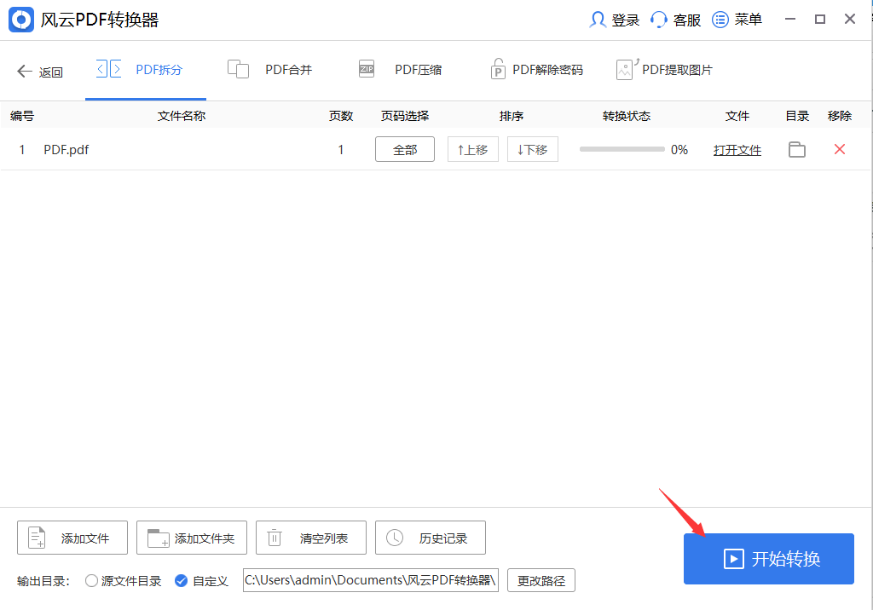Click 更改路径 to change path

tap(541, 580)
